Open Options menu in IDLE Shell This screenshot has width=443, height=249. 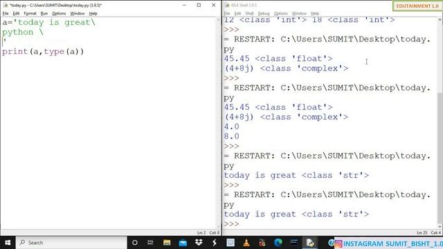pyautogui.click(x=280, y=13)
